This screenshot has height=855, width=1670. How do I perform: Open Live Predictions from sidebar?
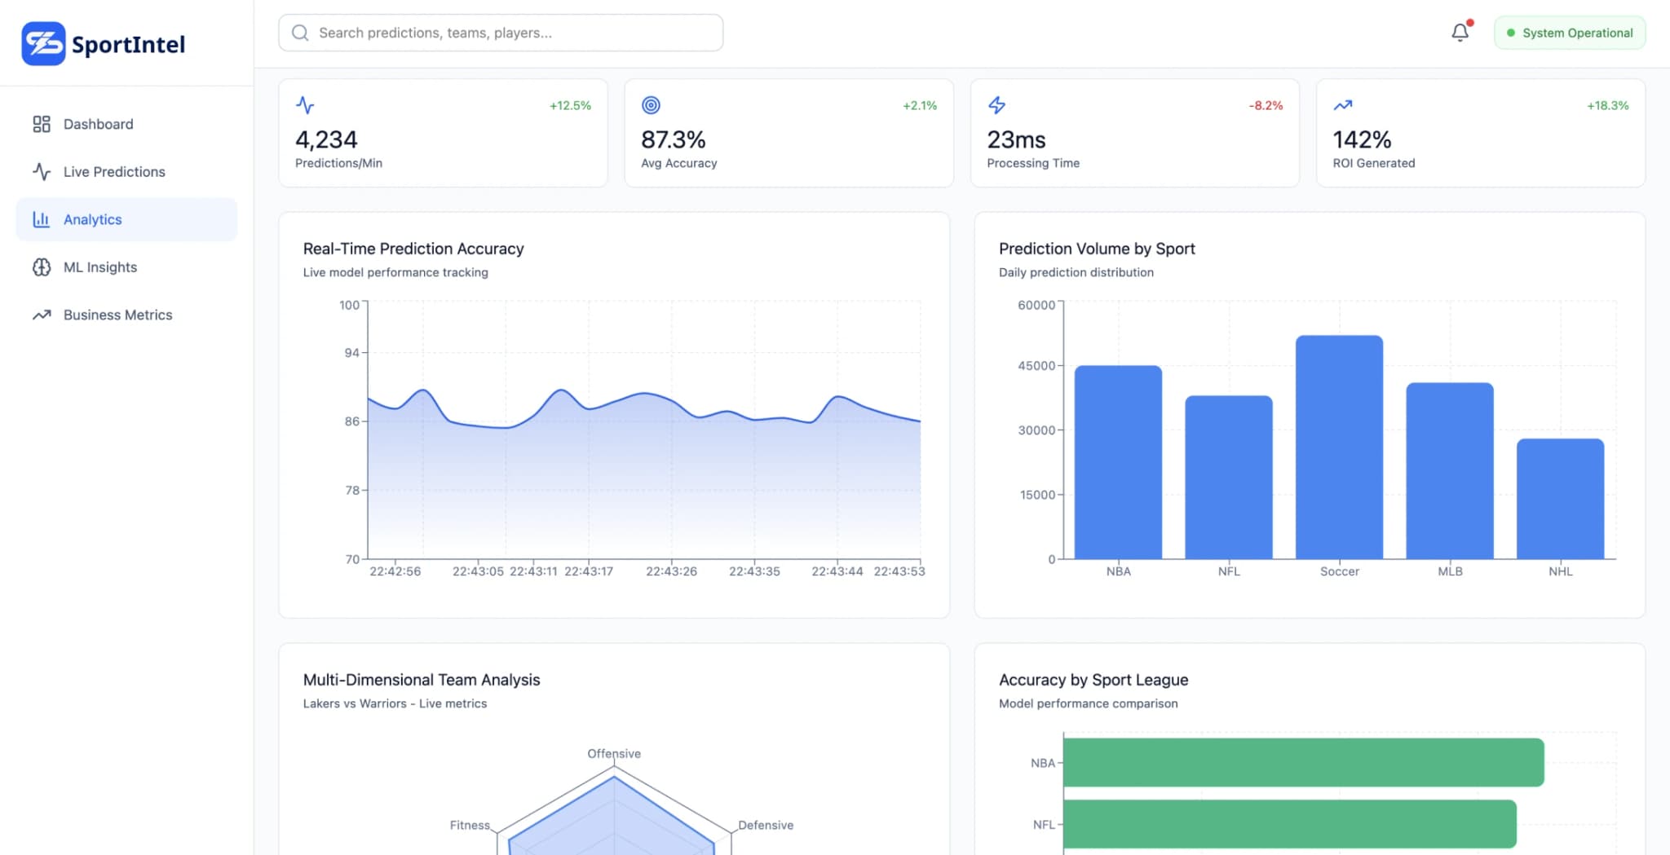point(114,172)
